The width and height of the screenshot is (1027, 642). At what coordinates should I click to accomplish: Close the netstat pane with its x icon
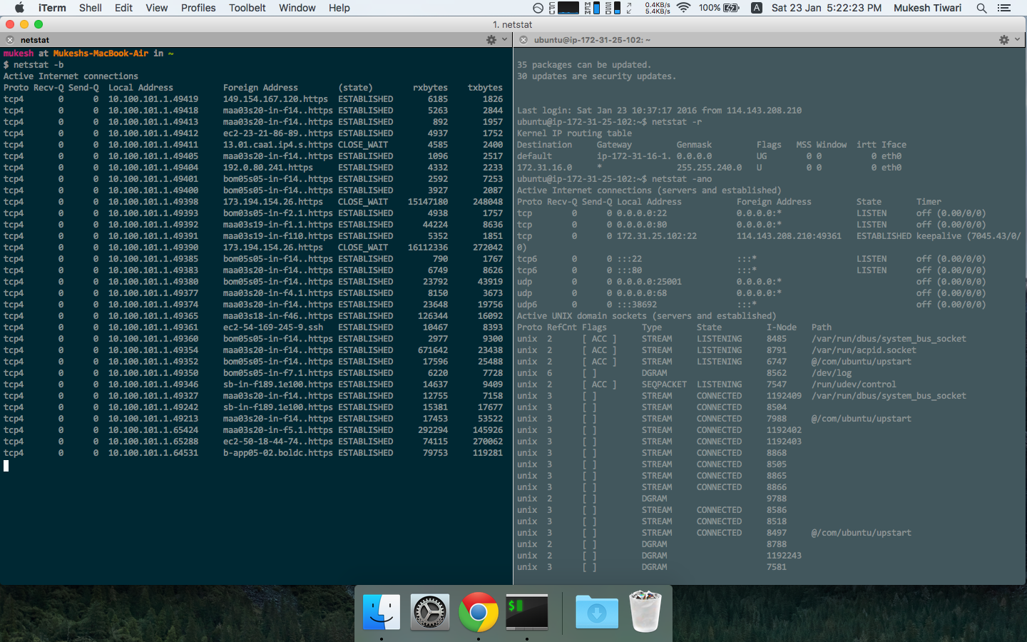click(10, 40)
